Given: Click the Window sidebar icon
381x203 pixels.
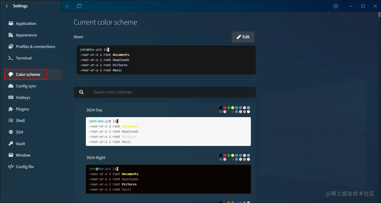Looking at the screenshot, I should (11, 155).
